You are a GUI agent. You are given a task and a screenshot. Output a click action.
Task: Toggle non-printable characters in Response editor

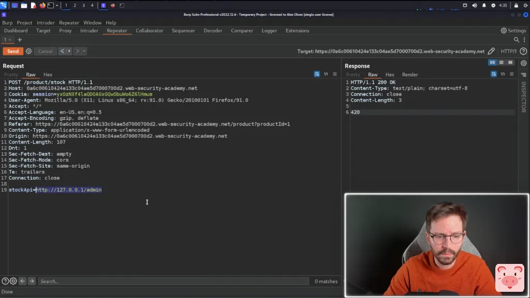[x=503, y=74]
